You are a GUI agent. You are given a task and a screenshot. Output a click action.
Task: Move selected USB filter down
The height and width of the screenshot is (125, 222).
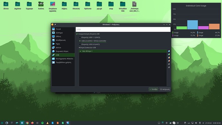[169, 67]
